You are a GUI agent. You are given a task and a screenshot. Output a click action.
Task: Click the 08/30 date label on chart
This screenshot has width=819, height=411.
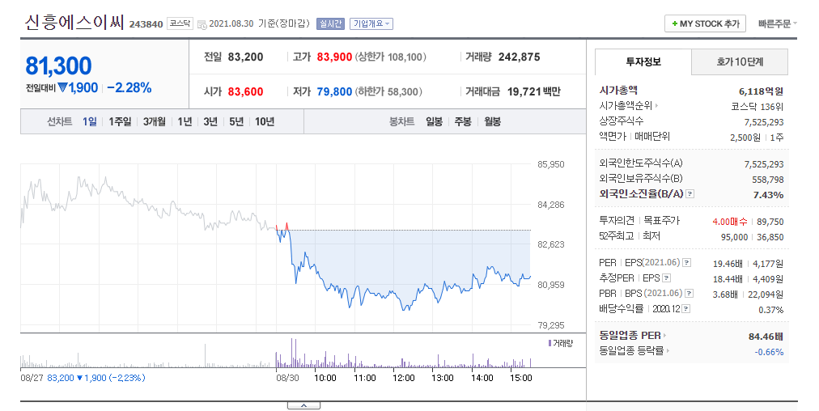tap(287, 378)
